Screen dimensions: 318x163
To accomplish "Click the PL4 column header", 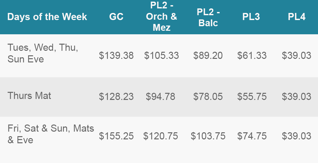I will 296,16.
